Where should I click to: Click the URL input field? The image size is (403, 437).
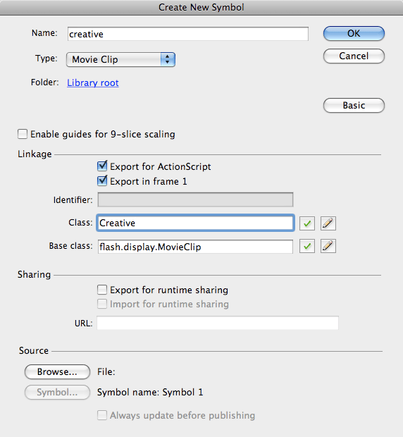[218, 323]
